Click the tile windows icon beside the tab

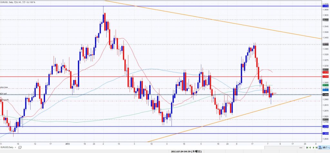pyautogui.click(x=20, y=147)
